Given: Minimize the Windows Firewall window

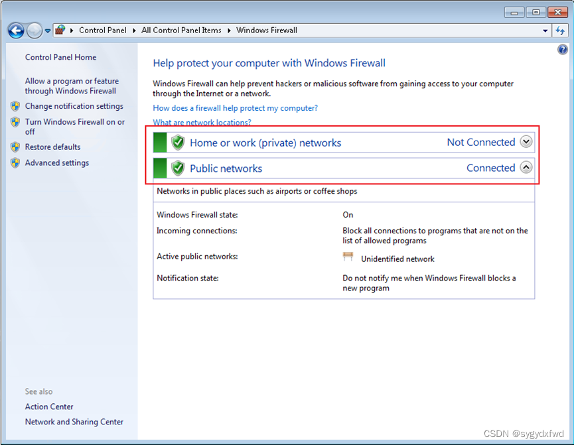Looking at the screenshot, I should tap(514, 13).
